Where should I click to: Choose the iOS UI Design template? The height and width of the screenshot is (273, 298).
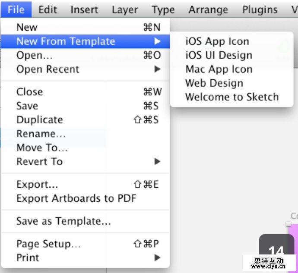(219, 55)
